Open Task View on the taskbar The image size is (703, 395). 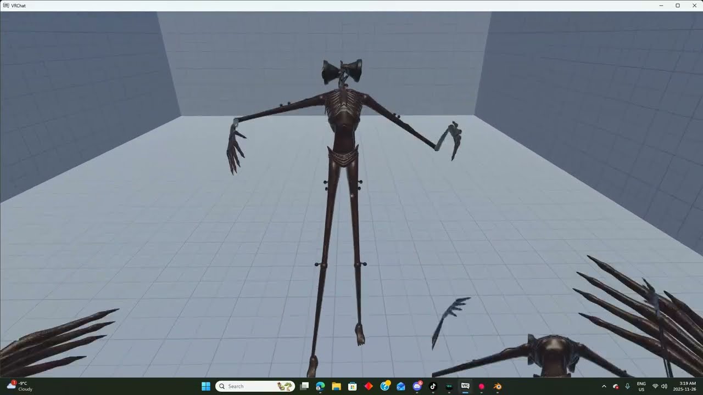pyautogui.click(x=304, y=386)
